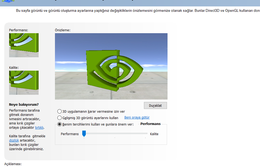
Task: Click the 'Neye bakıyorum?' heading
Action: 24,104
